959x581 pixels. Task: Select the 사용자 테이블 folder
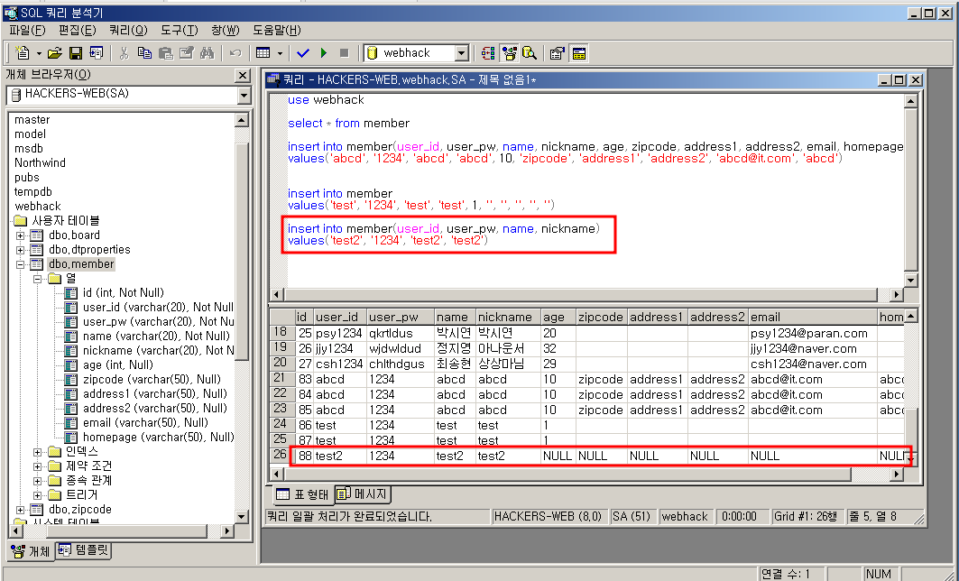66,221
